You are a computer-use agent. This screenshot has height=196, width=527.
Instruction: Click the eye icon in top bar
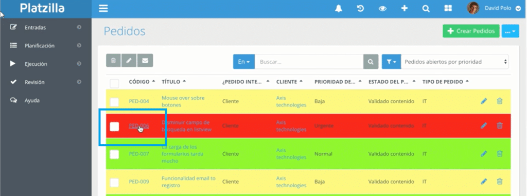pyautogui.click(x=382, y=9)
